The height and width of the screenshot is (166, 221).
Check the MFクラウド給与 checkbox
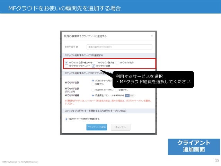(117, 62)
